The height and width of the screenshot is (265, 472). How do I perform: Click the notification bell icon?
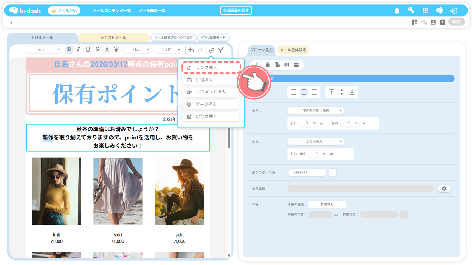(x=397, y=11)
